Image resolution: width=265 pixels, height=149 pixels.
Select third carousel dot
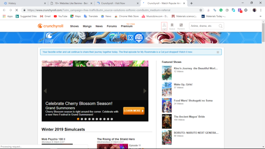[85, 119]
